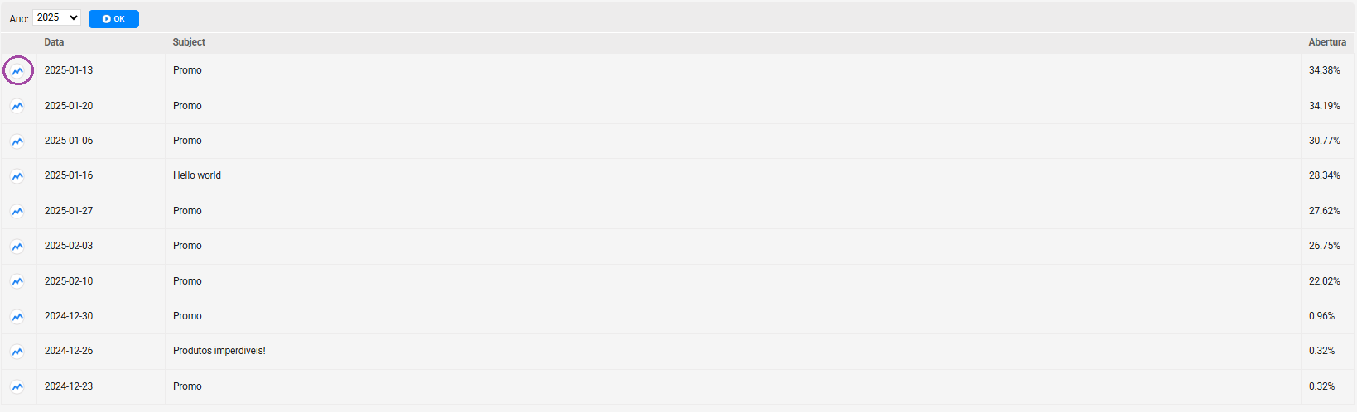Open stats chart icon for 2024-12-30 campaign
Screen dimensions: 1357x412
click(17, 317)
